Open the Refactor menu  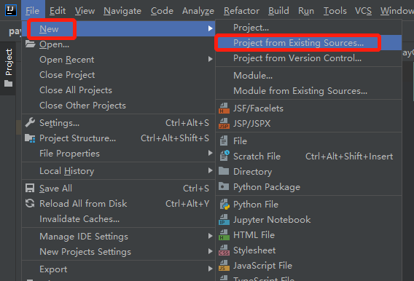pyautogui.click(x=241, y=10)
